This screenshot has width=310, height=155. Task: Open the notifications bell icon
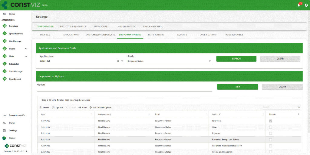(299, 5)
